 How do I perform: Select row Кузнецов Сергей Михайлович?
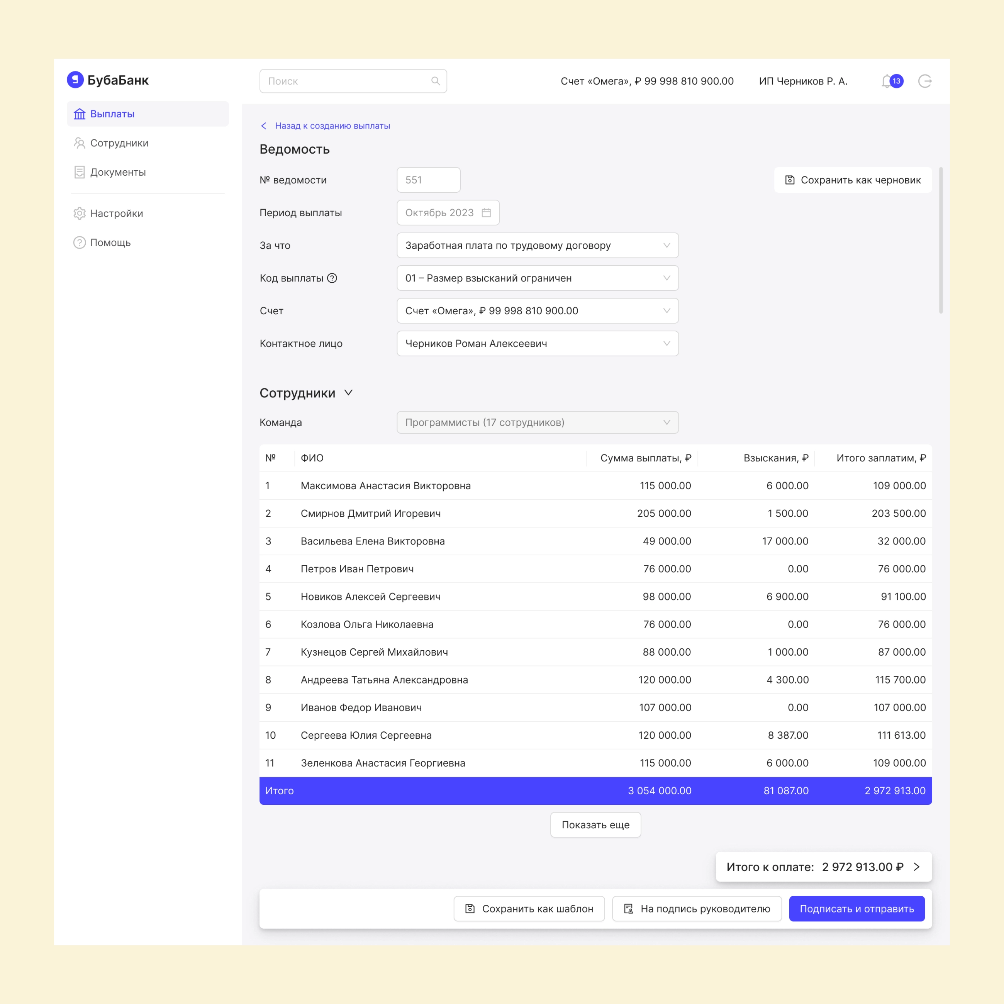coord(595,652)
